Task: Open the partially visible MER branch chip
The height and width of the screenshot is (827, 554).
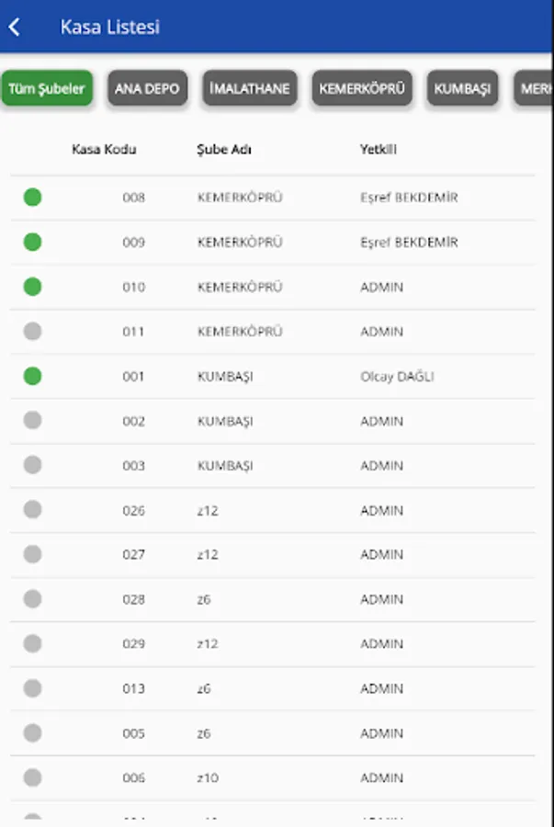Action: (536, 89)
